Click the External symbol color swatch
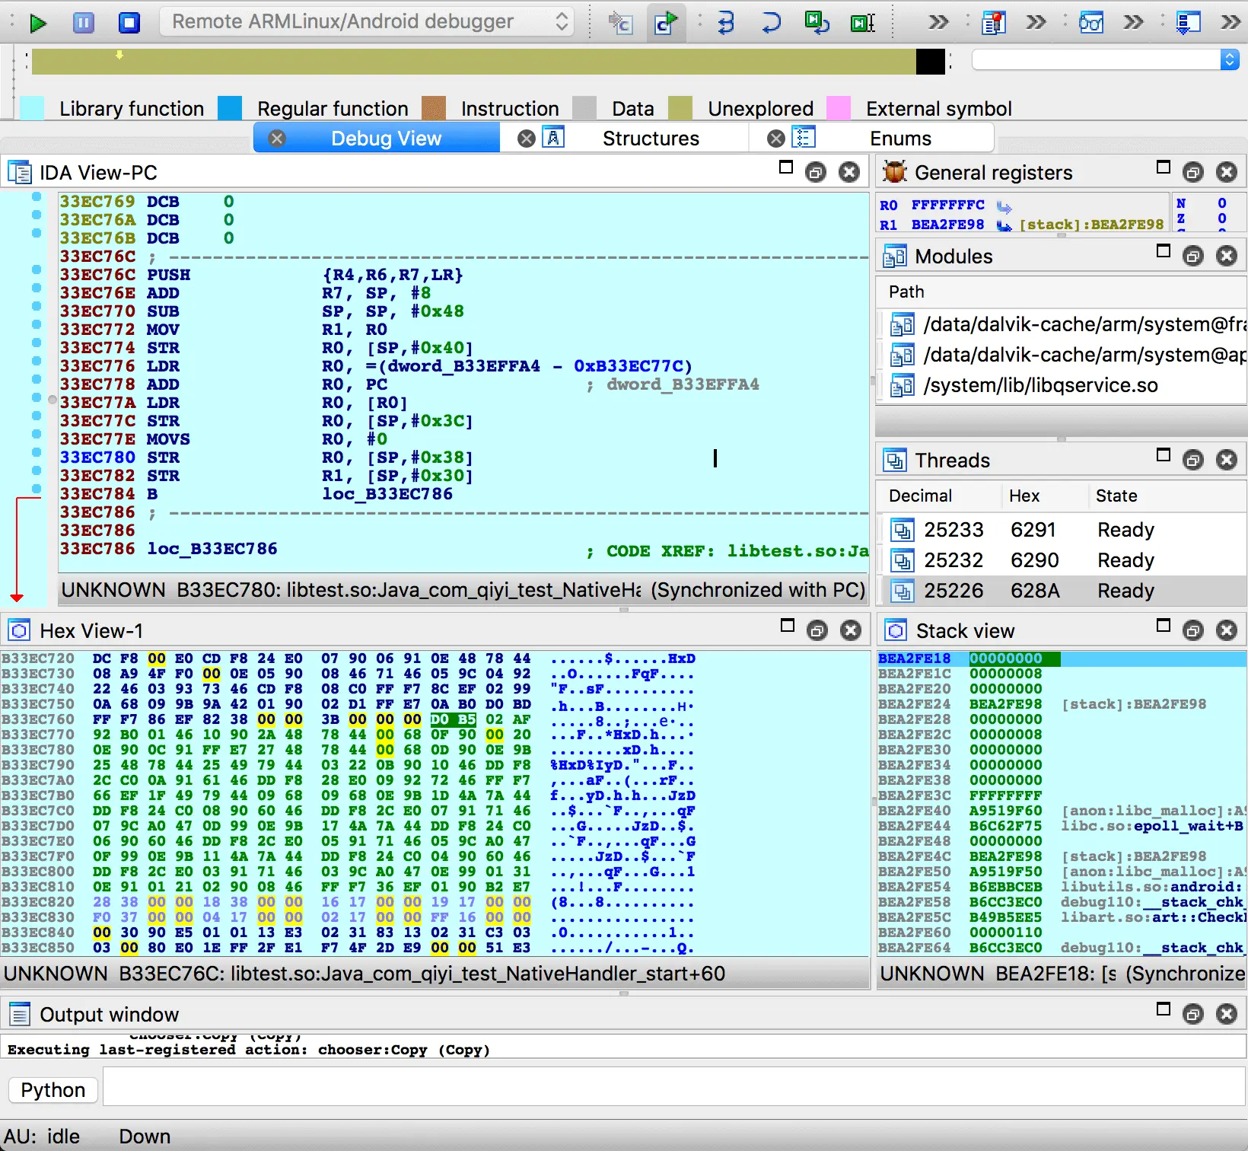1248x1151 pixels. pyautogui.click(x=839, y=108)
